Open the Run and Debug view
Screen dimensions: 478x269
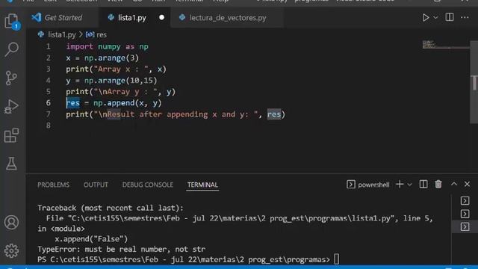pos(12,106)
